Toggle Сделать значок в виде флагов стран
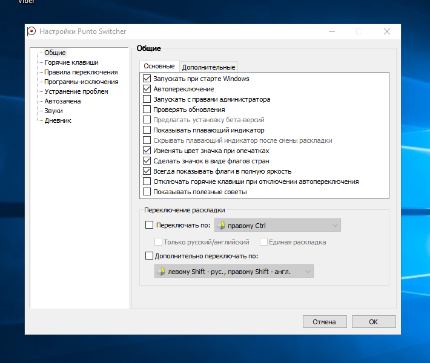The height and width of the screenshot is (363, 430). (147, 161)
